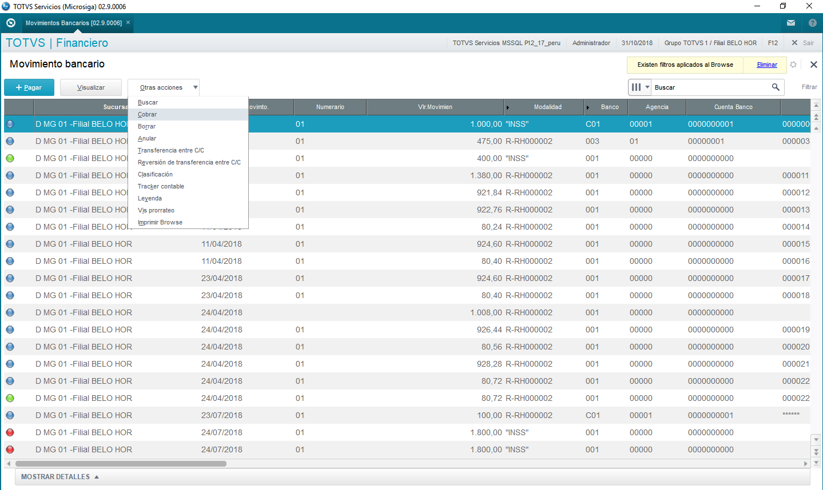The width and height of the screenshot is (823, 490).
Task: Select Reversión de transferencia entre C/C
Action: pos(188,162)
